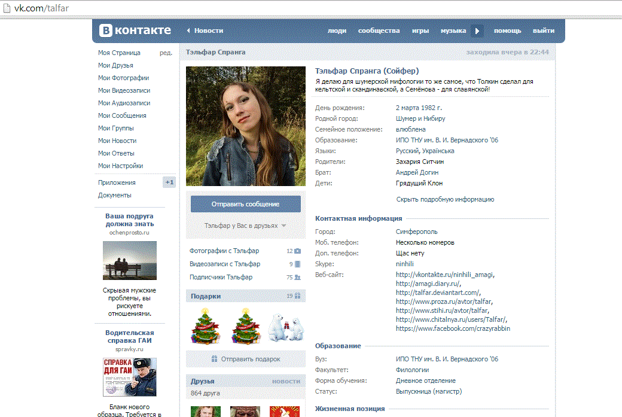This screenshot has width=622, height=417.
Task: Open Мои Группы in sidebar
Action: 116,128
